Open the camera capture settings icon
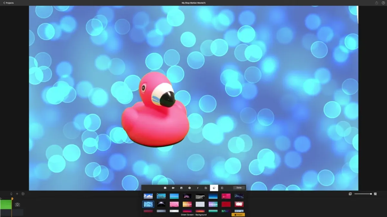 pos(165,188)
